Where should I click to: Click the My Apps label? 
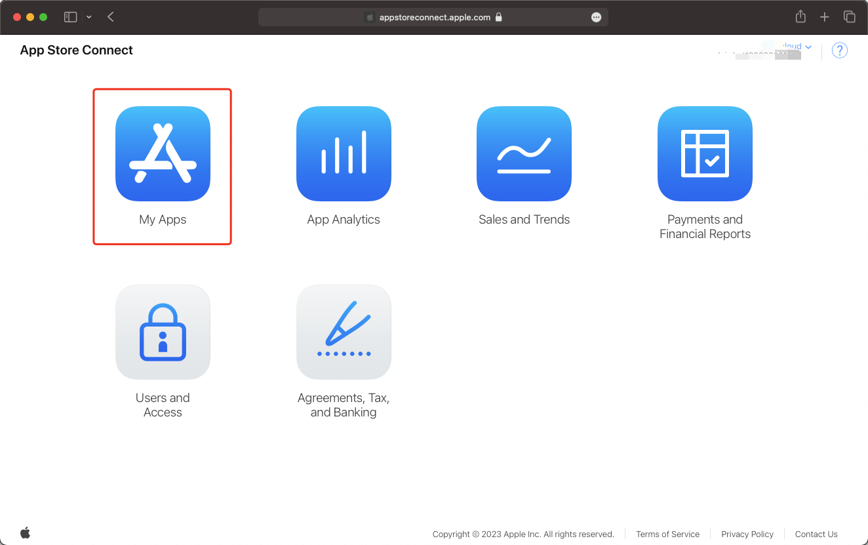pos(163,220)
